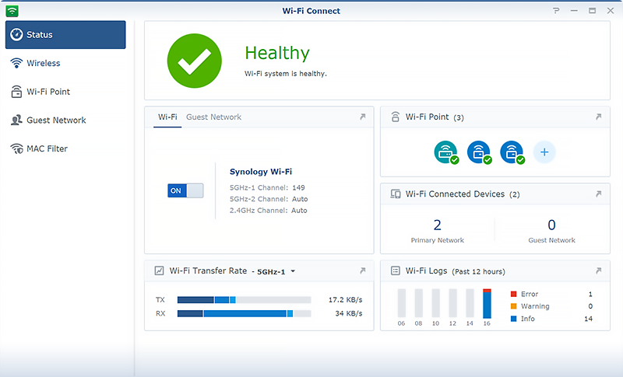Click the MAC Filter icon
Screen dimensions: 623x377
pos(16,148)
